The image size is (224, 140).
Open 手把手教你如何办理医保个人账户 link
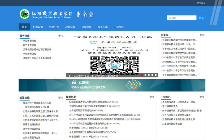pos(41,120)
